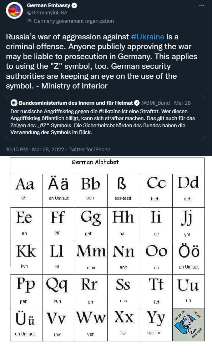Open the quoted Bundesministerium tweet text

click(x=103, y=122)
